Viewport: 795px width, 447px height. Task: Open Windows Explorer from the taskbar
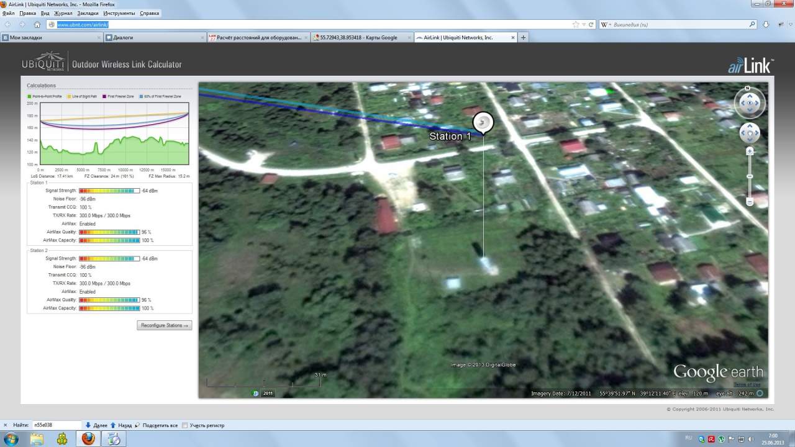pyautogui.click(x=37, y=439)
